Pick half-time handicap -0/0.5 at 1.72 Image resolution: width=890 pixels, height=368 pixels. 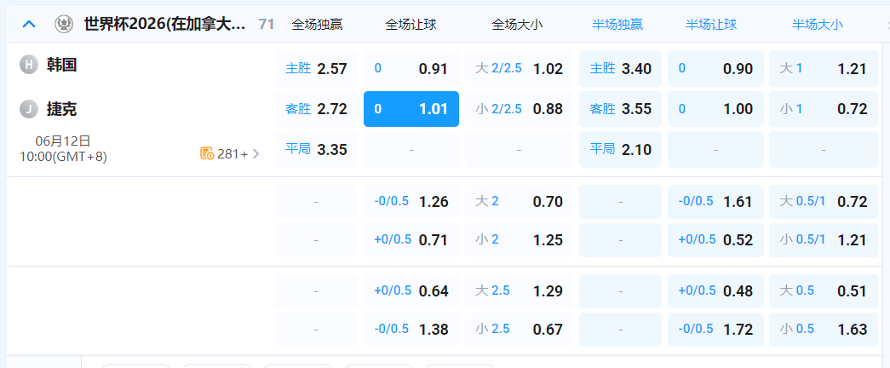coord(715,330)
